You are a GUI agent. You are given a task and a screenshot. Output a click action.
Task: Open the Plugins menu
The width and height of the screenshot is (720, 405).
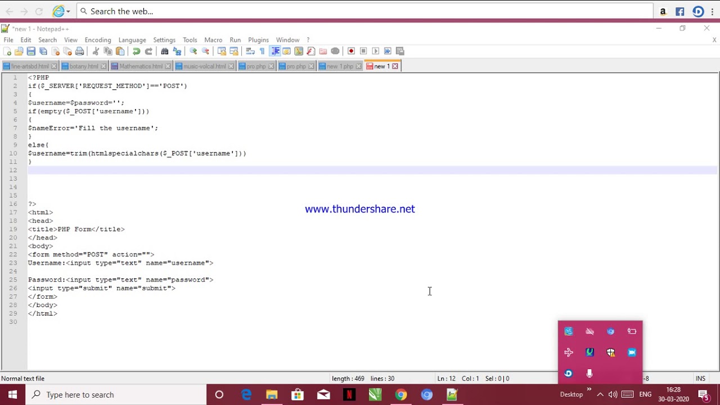(258, 40)
